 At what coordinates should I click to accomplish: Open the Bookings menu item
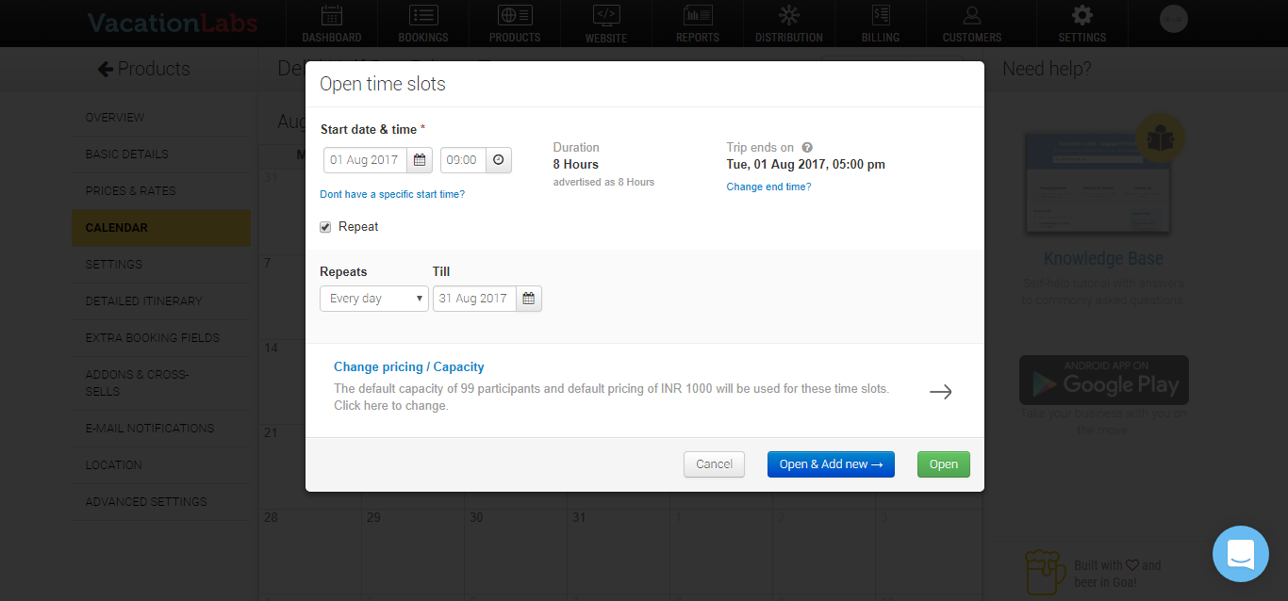point(423,24)
